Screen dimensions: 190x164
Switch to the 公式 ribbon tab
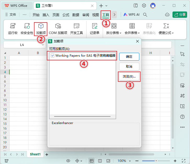[66, 15]
